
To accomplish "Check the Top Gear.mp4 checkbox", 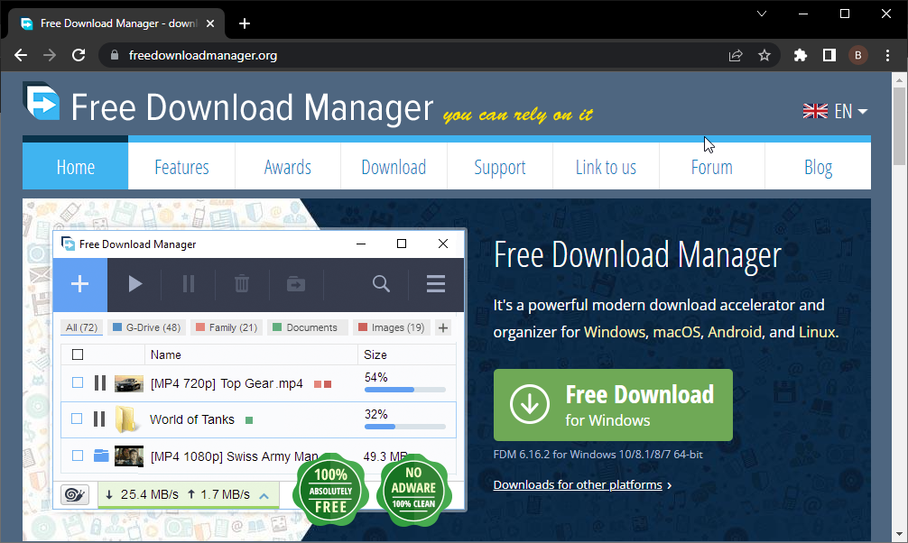I will (78, 382).
